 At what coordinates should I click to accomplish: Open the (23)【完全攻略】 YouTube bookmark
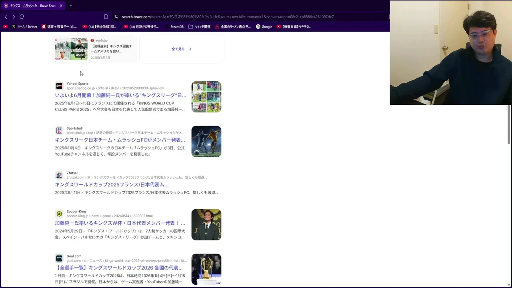[x=99, y=27]
